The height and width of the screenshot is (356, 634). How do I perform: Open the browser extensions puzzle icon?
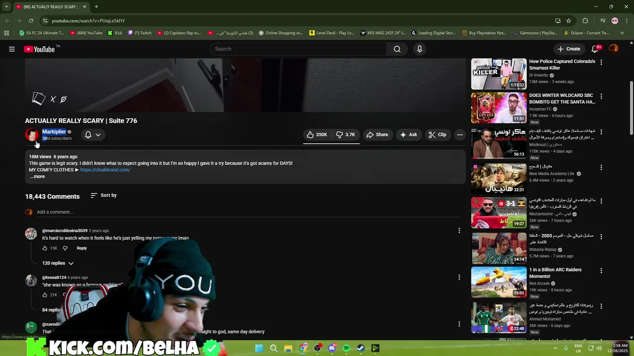[585, 21]
